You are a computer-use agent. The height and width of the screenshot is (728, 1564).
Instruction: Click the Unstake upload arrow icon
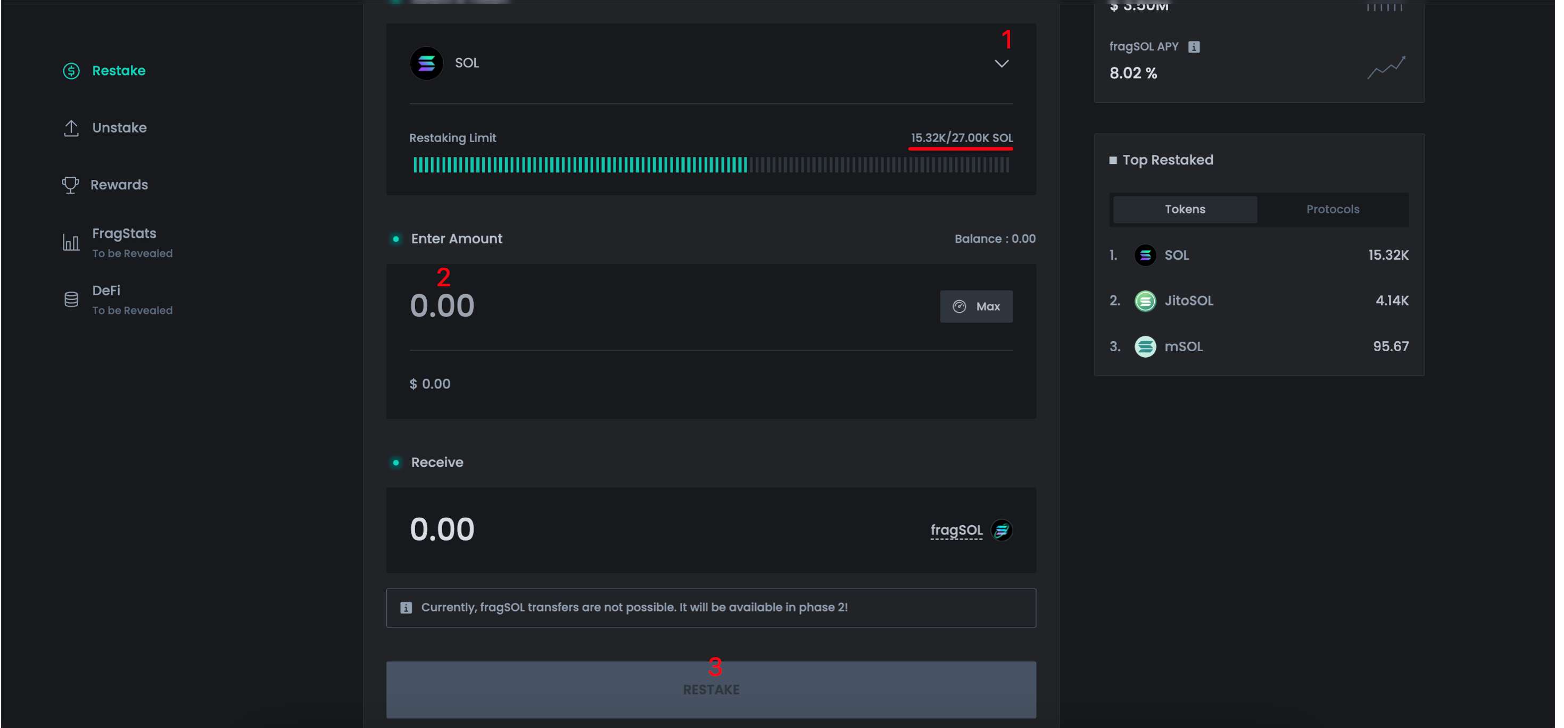[71, 128]
